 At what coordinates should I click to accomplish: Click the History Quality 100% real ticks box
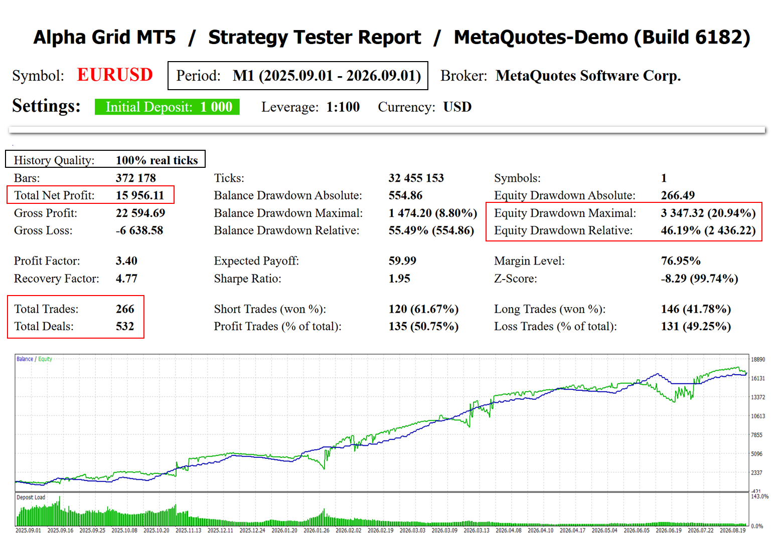(x=105, y=159)
